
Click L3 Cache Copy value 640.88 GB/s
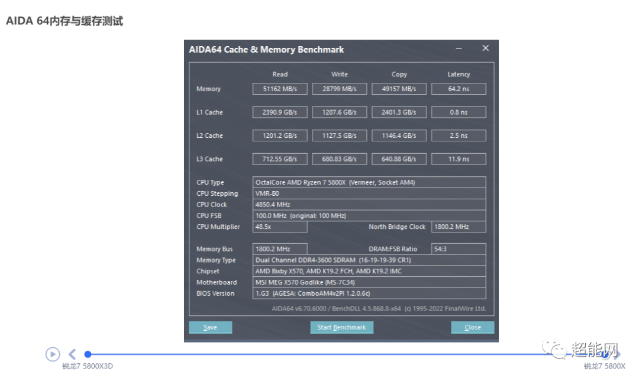point(399,159)
